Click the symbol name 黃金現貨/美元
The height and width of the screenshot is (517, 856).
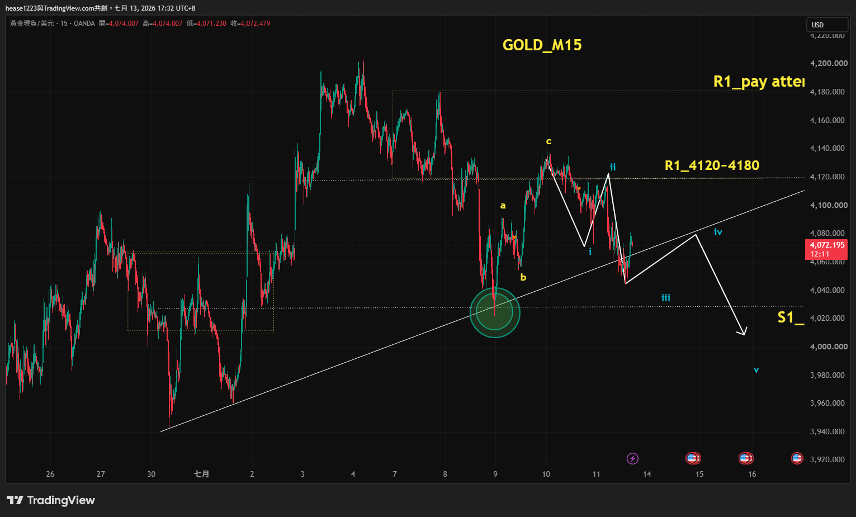32,23
